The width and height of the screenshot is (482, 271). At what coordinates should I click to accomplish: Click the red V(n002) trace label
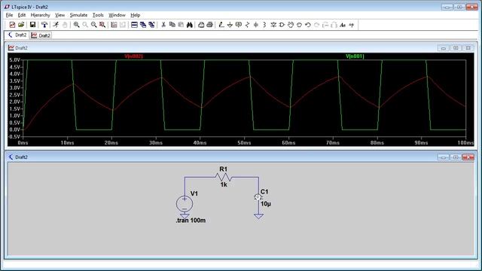[x=133, y=56]
